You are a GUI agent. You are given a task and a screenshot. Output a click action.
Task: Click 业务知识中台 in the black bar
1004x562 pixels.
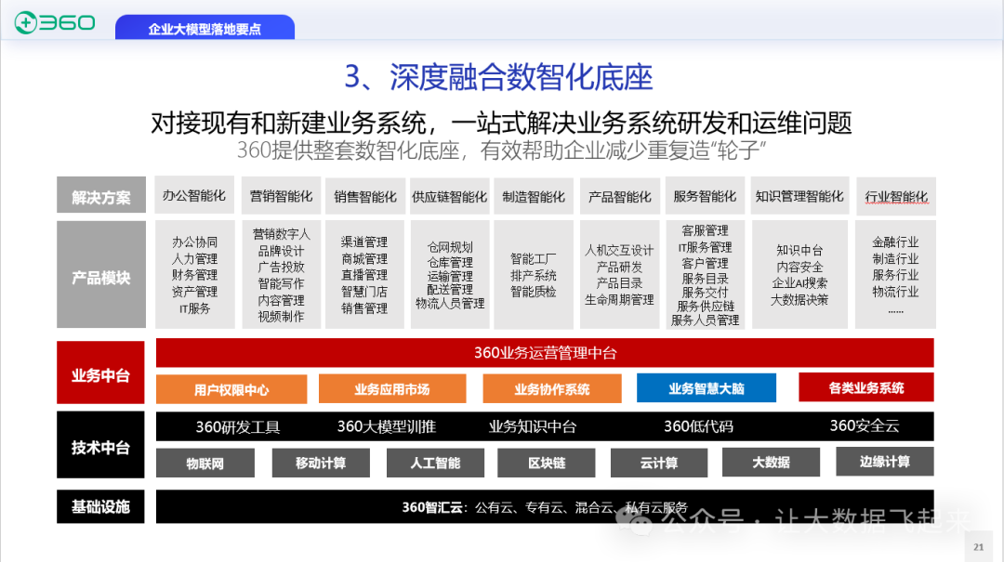[533, 426]
